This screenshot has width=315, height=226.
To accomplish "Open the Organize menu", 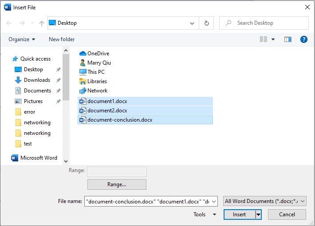I will pyautogui.click(x=22, y=39).
